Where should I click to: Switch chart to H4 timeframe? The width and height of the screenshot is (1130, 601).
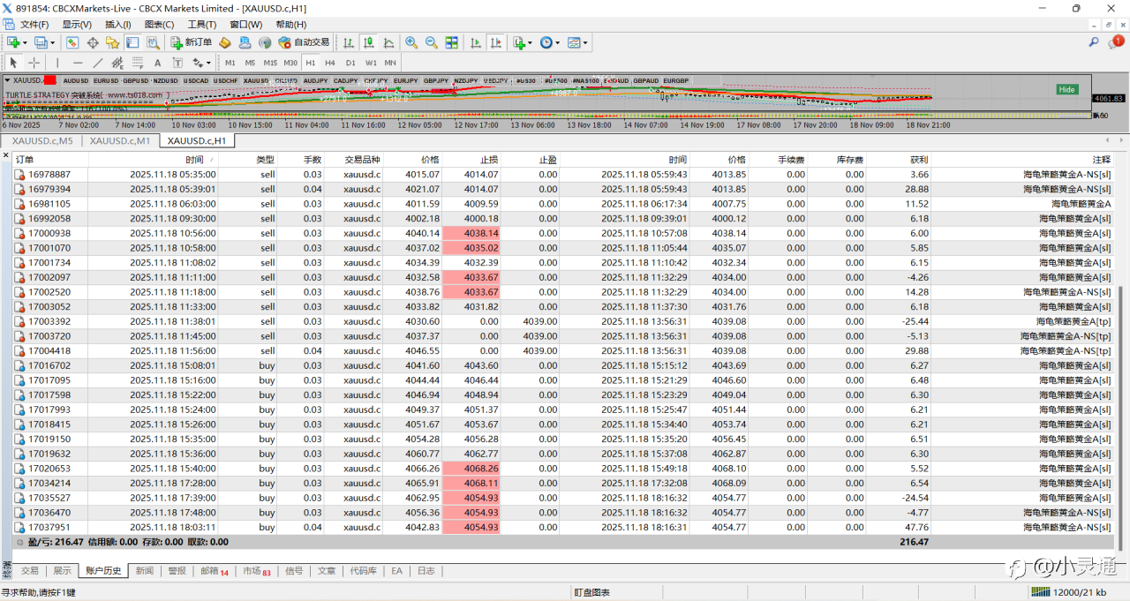tap(330, 63)
